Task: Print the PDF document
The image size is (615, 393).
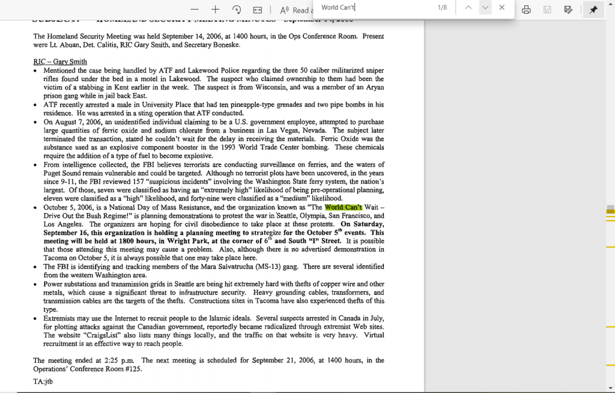Action: point(526,10)
